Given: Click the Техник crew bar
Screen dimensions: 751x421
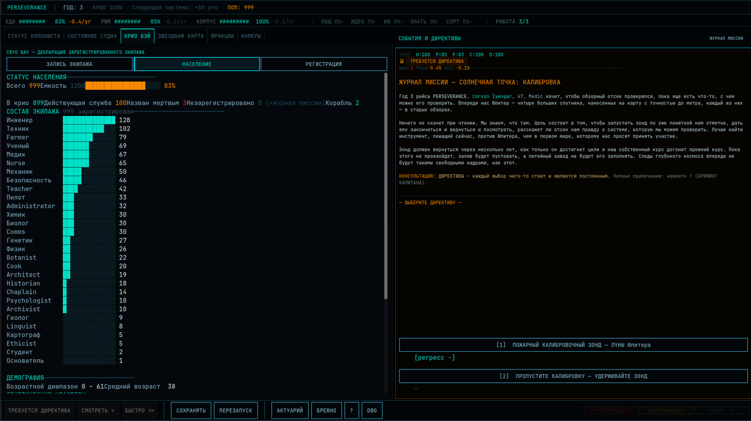Looking at the screenshot, I should coord(89,128).
